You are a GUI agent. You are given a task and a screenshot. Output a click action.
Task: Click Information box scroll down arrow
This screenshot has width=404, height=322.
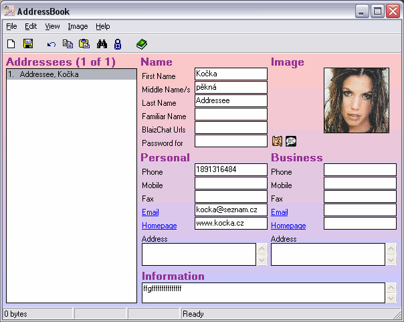click(391, 298)
